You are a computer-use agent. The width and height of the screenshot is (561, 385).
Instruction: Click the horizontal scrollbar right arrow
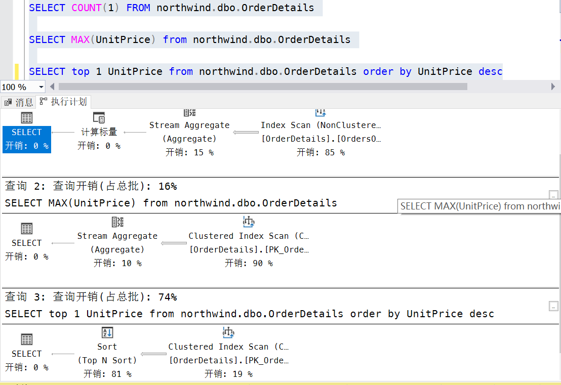553,87
